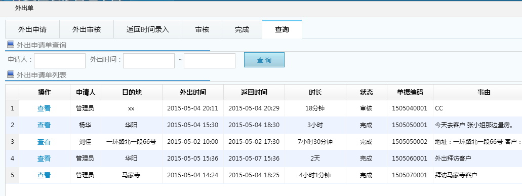Select the 返回时间录入 tab
The width and height of the screenshot is (522, 196).
(148, 29)
